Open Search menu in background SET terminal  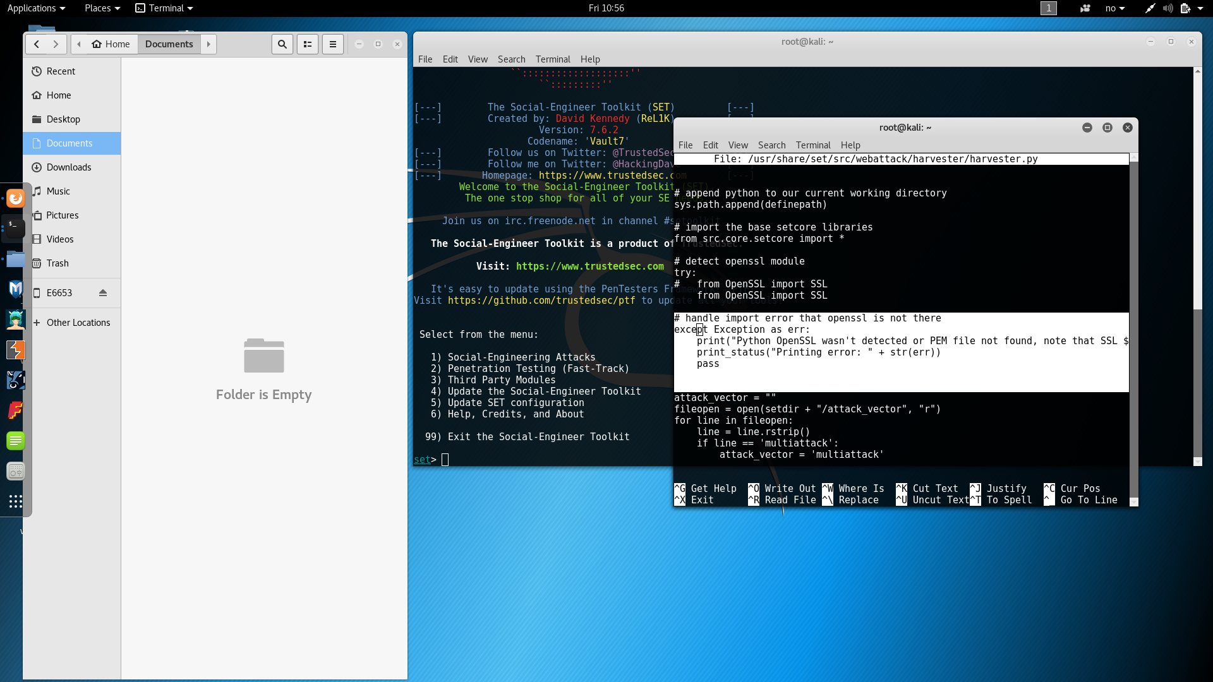pyautogui.click(x=512, y=59)
